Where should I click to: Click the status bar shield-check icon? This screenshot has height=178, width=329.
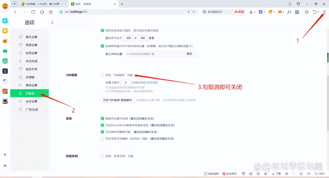click(244, 174)
